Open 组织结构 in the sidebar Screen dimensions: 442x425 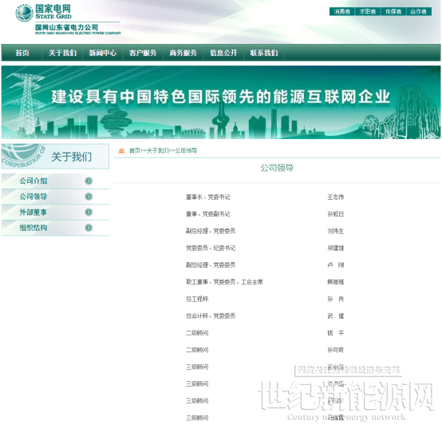coord(34,228)
